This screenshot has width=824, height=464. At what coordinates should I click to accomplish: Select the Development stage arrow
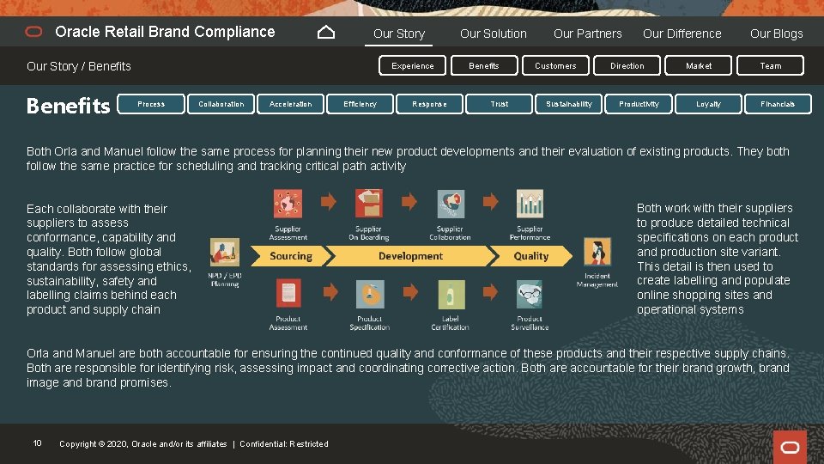[410, 256]
